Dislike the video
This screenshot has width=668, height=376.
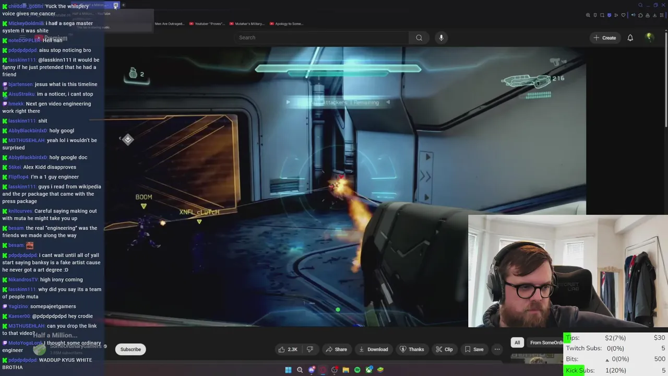point(309,349)
